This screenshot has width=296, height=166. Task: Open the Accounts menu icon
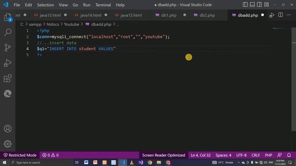point(7,129)
